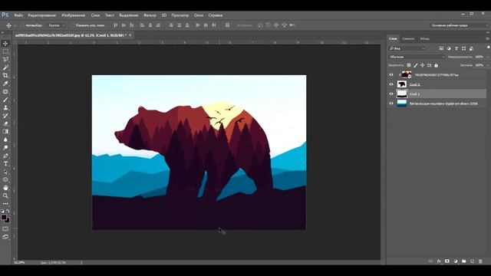The width and height of the screenshot is (491, 276).
Task: Hide the selected Слой 1 layer
Action: (391, 94)
